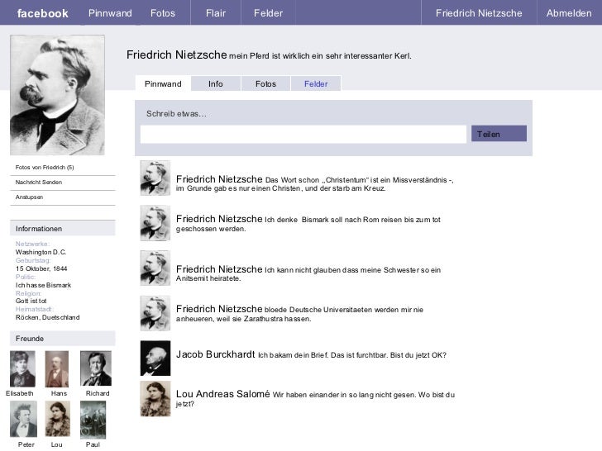The image size is (602, 451).
Task: Click author name on Bismark Rom post
Action: 219,219
